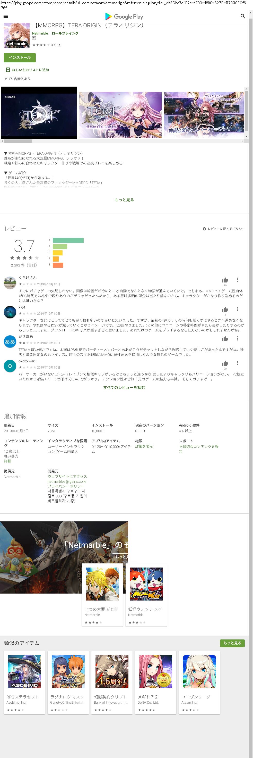This screenshot has width=253, height=758.
Task: Open options menu for くらげさん review
Action: coord(237,280)
